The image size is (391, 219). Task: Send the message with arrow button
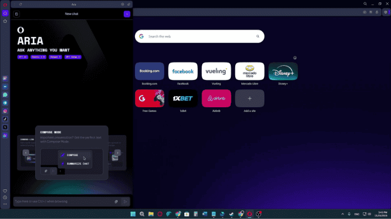tap(125, 202)
